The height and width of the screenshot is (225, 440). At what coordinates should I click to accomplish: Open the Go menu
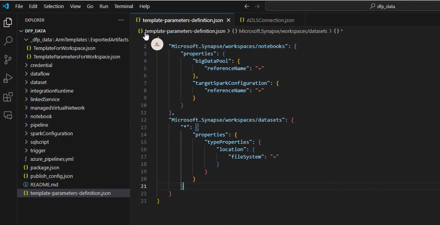coord(90,6)
